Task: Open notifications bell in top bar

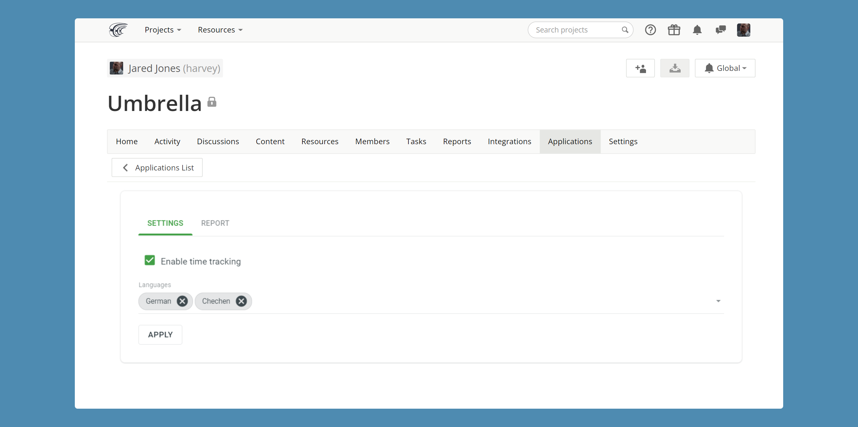Action: [697, 30]
